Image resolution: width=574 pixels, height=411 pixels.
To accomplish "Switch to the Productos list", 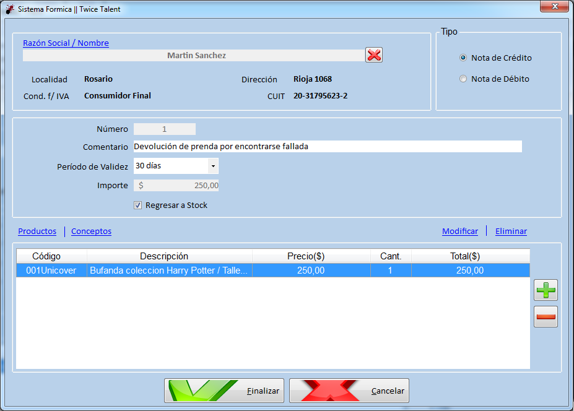I will click(37, 231).
